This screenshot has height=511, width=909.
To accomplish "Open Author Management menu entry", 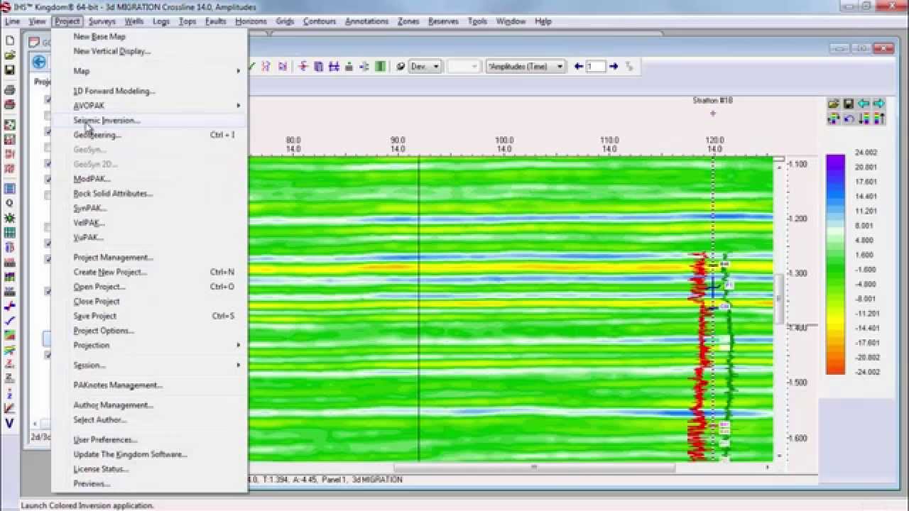I will point(113,405).
